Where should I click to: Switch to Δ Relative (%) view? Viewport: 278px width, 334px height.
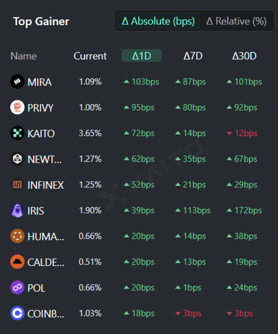point(236,21)
